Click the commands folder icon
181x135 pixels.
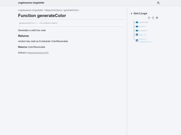[x=137, y=22]
